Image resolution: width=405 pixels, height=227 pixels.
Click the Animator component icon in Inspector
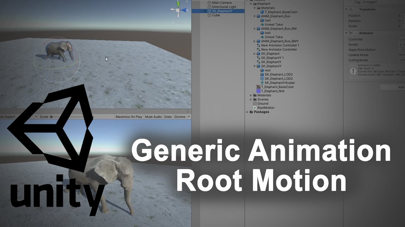coord(351,33)
